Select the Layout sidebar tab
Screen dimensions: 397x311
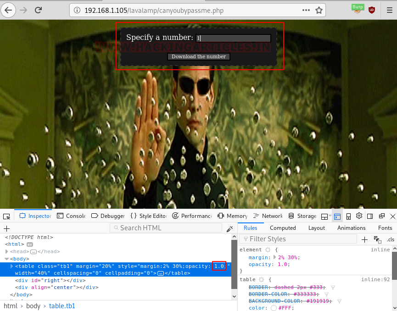(x=317, y=228)
